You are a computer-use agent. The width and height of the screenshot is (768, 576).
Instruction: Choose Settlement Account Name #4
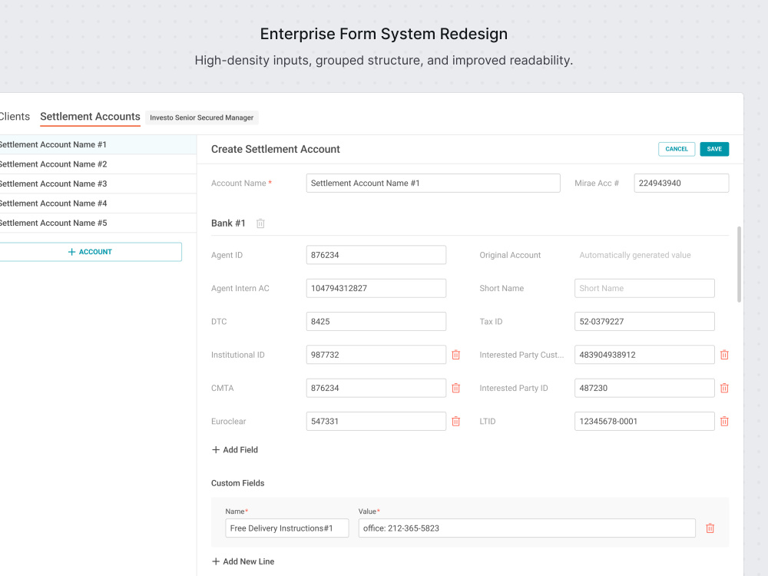coord(98,204)
